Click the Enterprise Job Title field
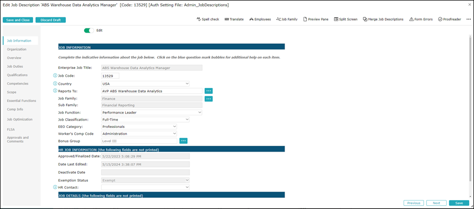474x209 pixels. (152, 68)
